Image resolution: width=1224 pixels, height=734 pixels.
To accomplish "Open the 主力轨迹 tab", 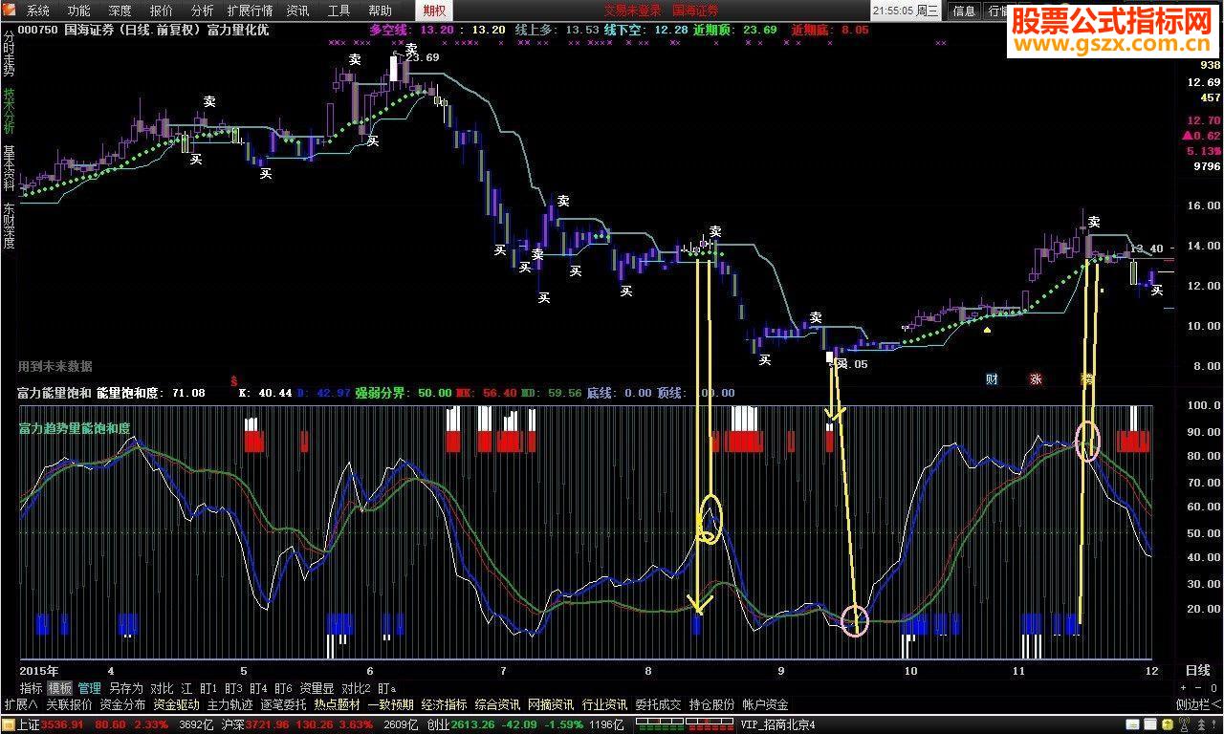I will click(x=229, y=704).
